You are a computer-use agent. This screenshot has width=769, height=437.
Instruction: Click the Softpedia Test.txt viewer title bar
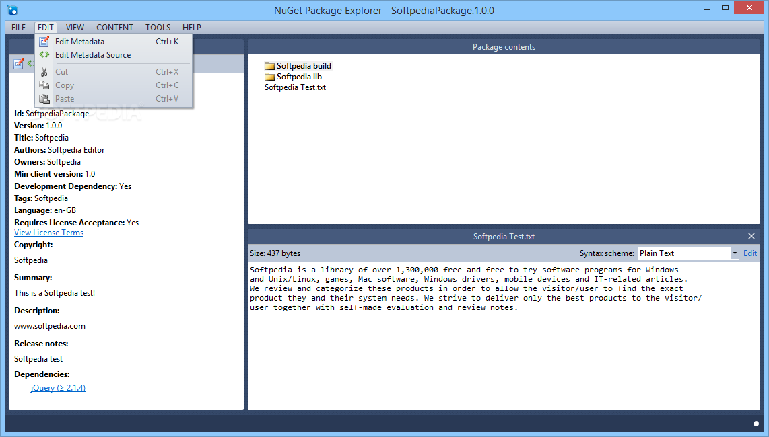[504, 236]
